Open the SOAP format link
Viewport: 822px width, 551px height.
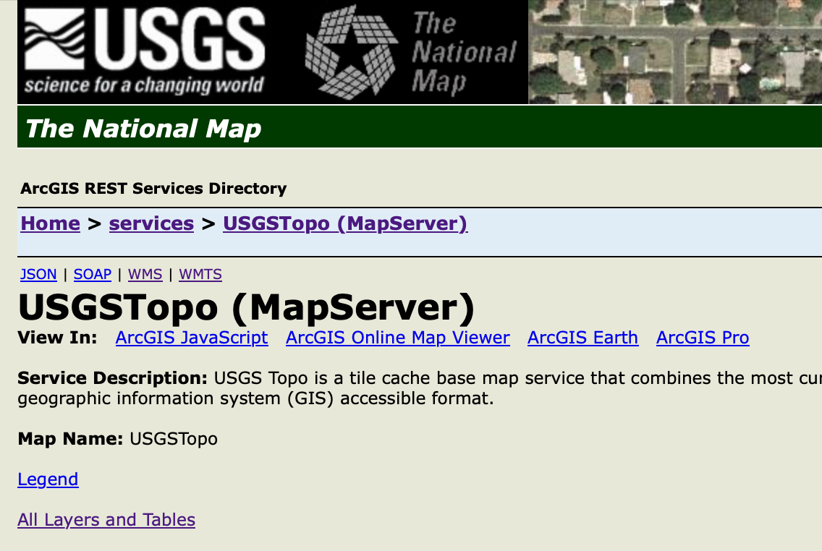click(93, 275)
